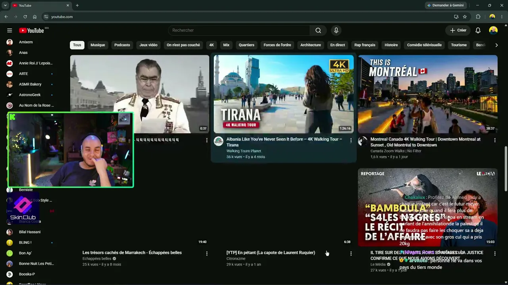
Task: Open the YouTube account avatar menu
Action: (493, 30)
